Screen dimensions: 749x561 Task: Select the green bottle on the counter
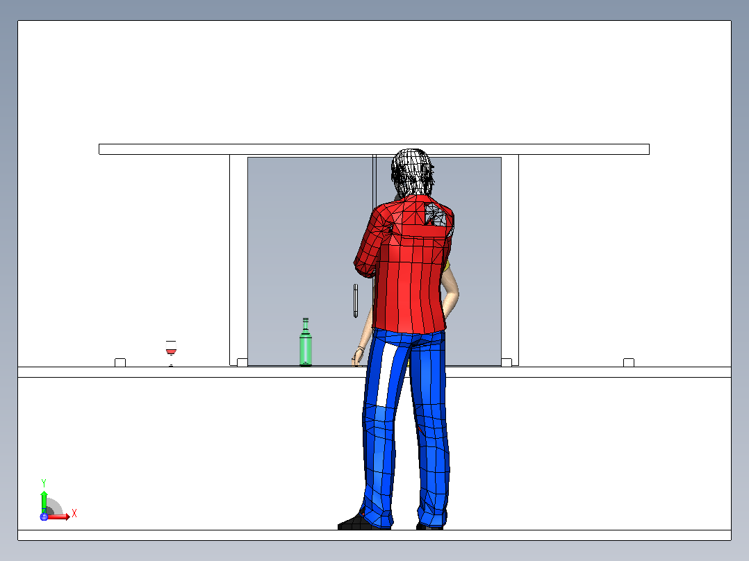(306, 342)
